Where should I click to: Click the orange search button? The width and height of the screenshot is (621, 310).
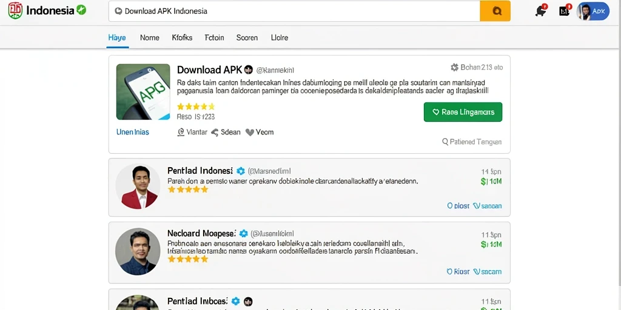[495, 11]
